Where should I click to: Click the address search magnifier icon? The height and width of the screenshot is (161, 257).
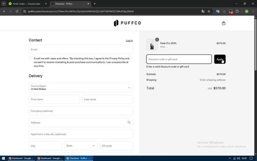129,122
